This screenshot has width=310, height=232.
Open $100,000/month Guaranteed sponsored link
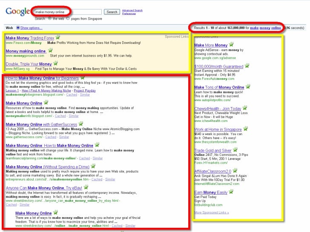(219, 67)
